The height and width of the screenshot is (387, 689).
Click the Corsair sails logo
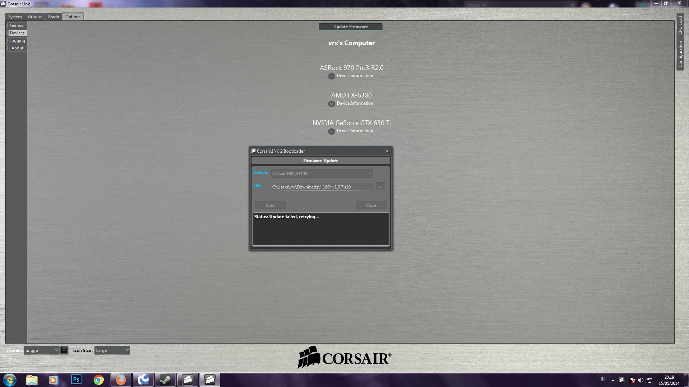pyautogui.click(x=309, y=357)
